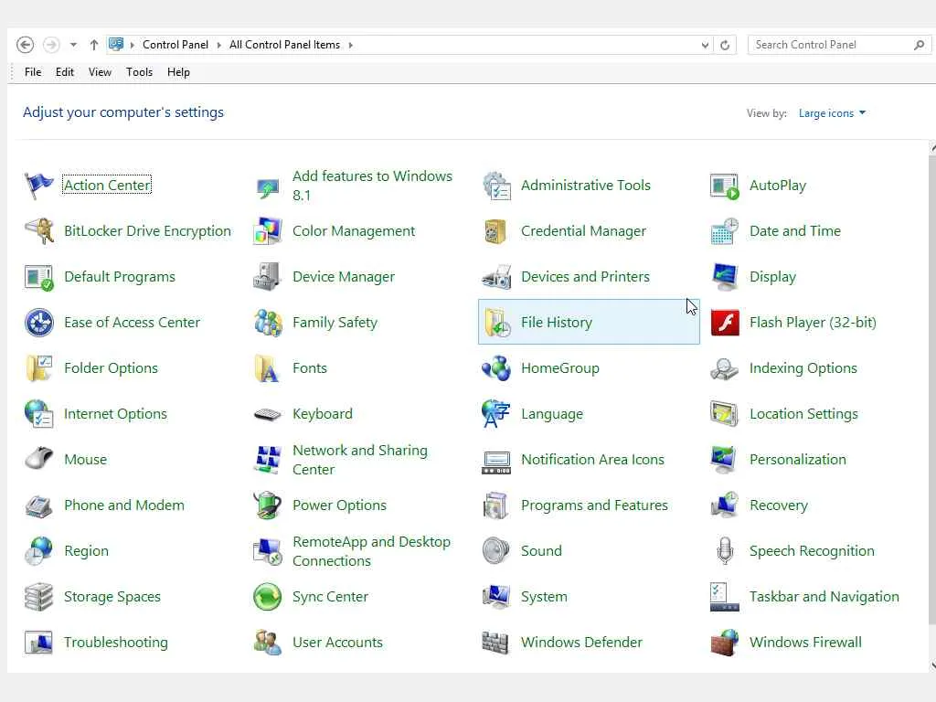Click the computer icon in address bar

click(116, 45)
